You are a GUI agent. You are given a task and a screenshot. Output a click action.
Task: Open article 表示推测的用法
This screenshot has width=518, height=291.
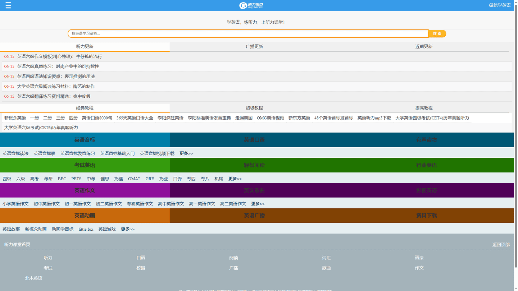coord(56,77)
